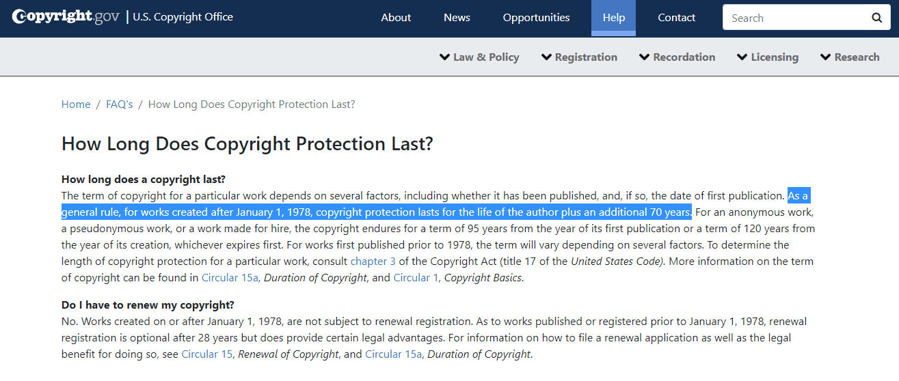899x381 pixels.
Task: Open the Recordation dropdown menu
Action: (x=677, y=57)
